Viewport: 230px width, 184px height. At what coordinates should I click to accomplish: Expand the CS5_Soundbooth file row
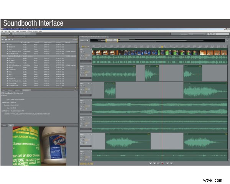pyautogui.click(x=2, y=56)
